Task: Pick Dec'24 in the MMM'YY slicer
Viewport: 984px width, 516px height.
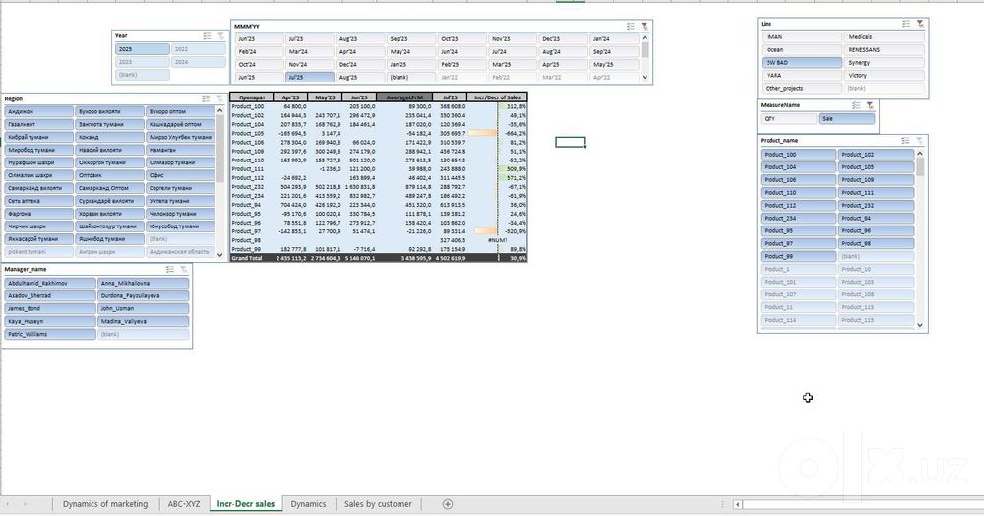Action: 361,65
